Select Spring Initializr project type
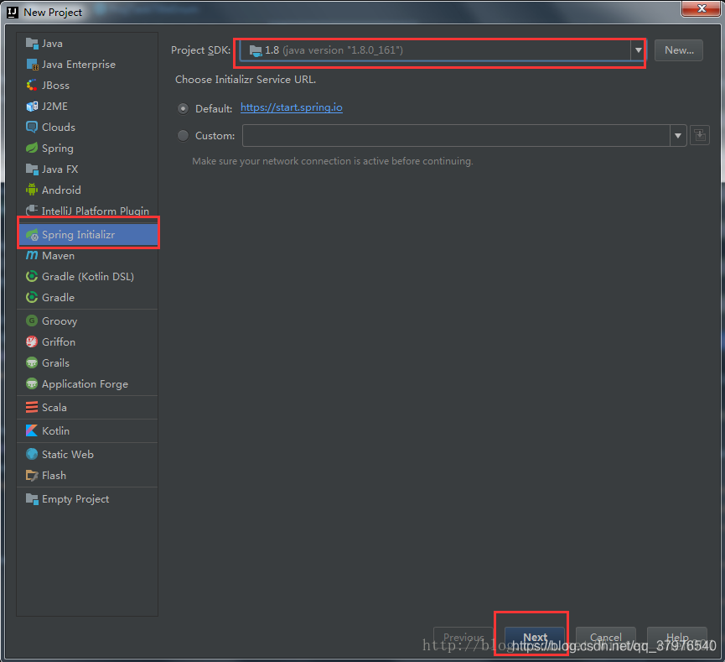The width and height of the screenshot is (725, 662). (88, 235)
